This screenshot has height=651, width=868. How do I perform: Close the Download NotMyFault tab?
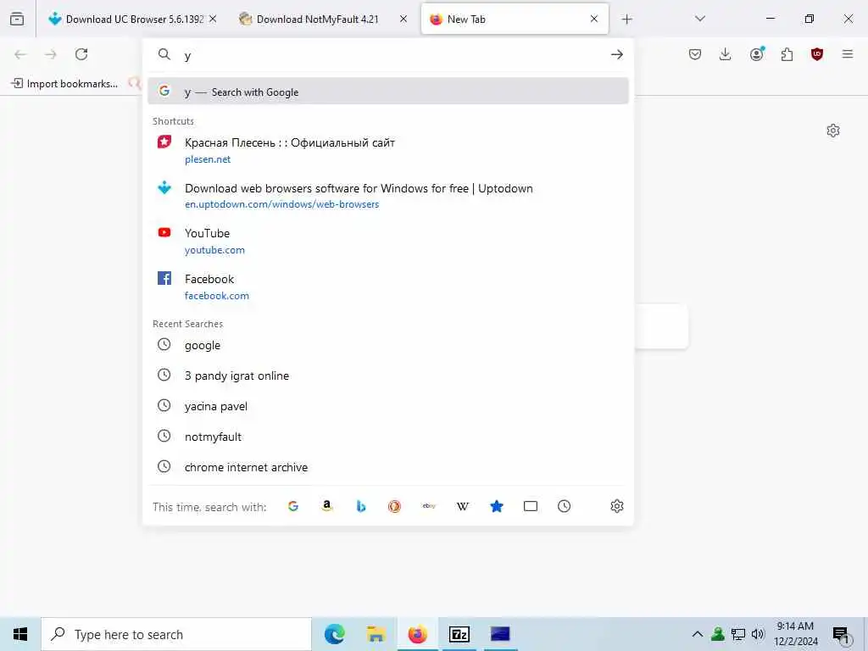pyautogui.click(x=403, y=19)
